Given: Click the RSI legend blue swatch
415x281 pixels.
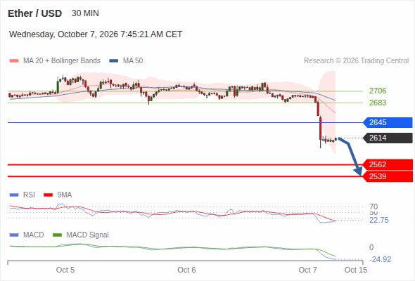Looking at the screenshot, I should coord(14,195).
